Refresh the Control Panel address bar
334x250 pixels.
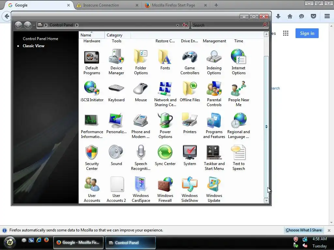pos(185,25)
